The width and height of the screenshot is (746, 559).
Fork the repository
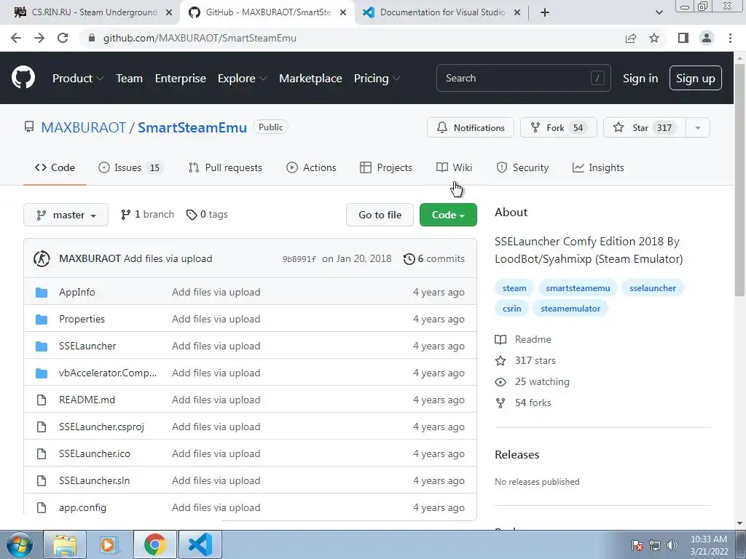(559, 127)
